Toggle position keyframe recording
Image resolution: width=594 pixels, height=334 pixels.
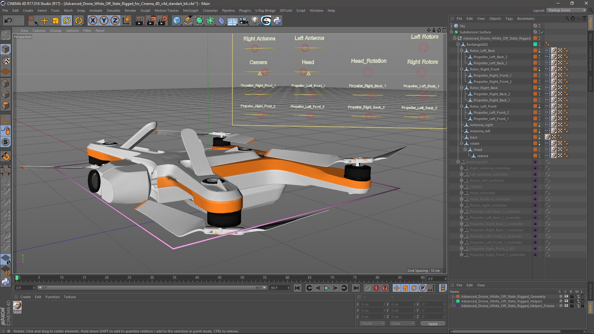click(396, 288)
